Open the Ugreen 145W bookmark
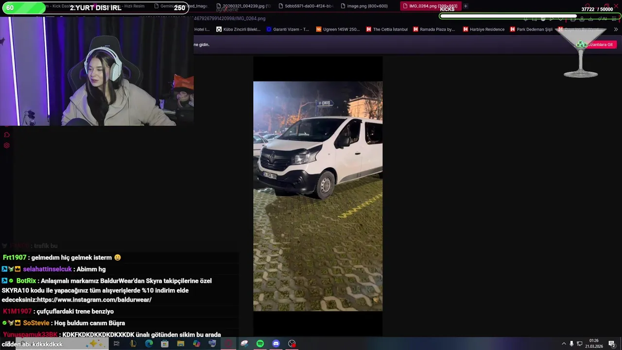The height and width of the screenshot is (350, 622). (338, 29)
